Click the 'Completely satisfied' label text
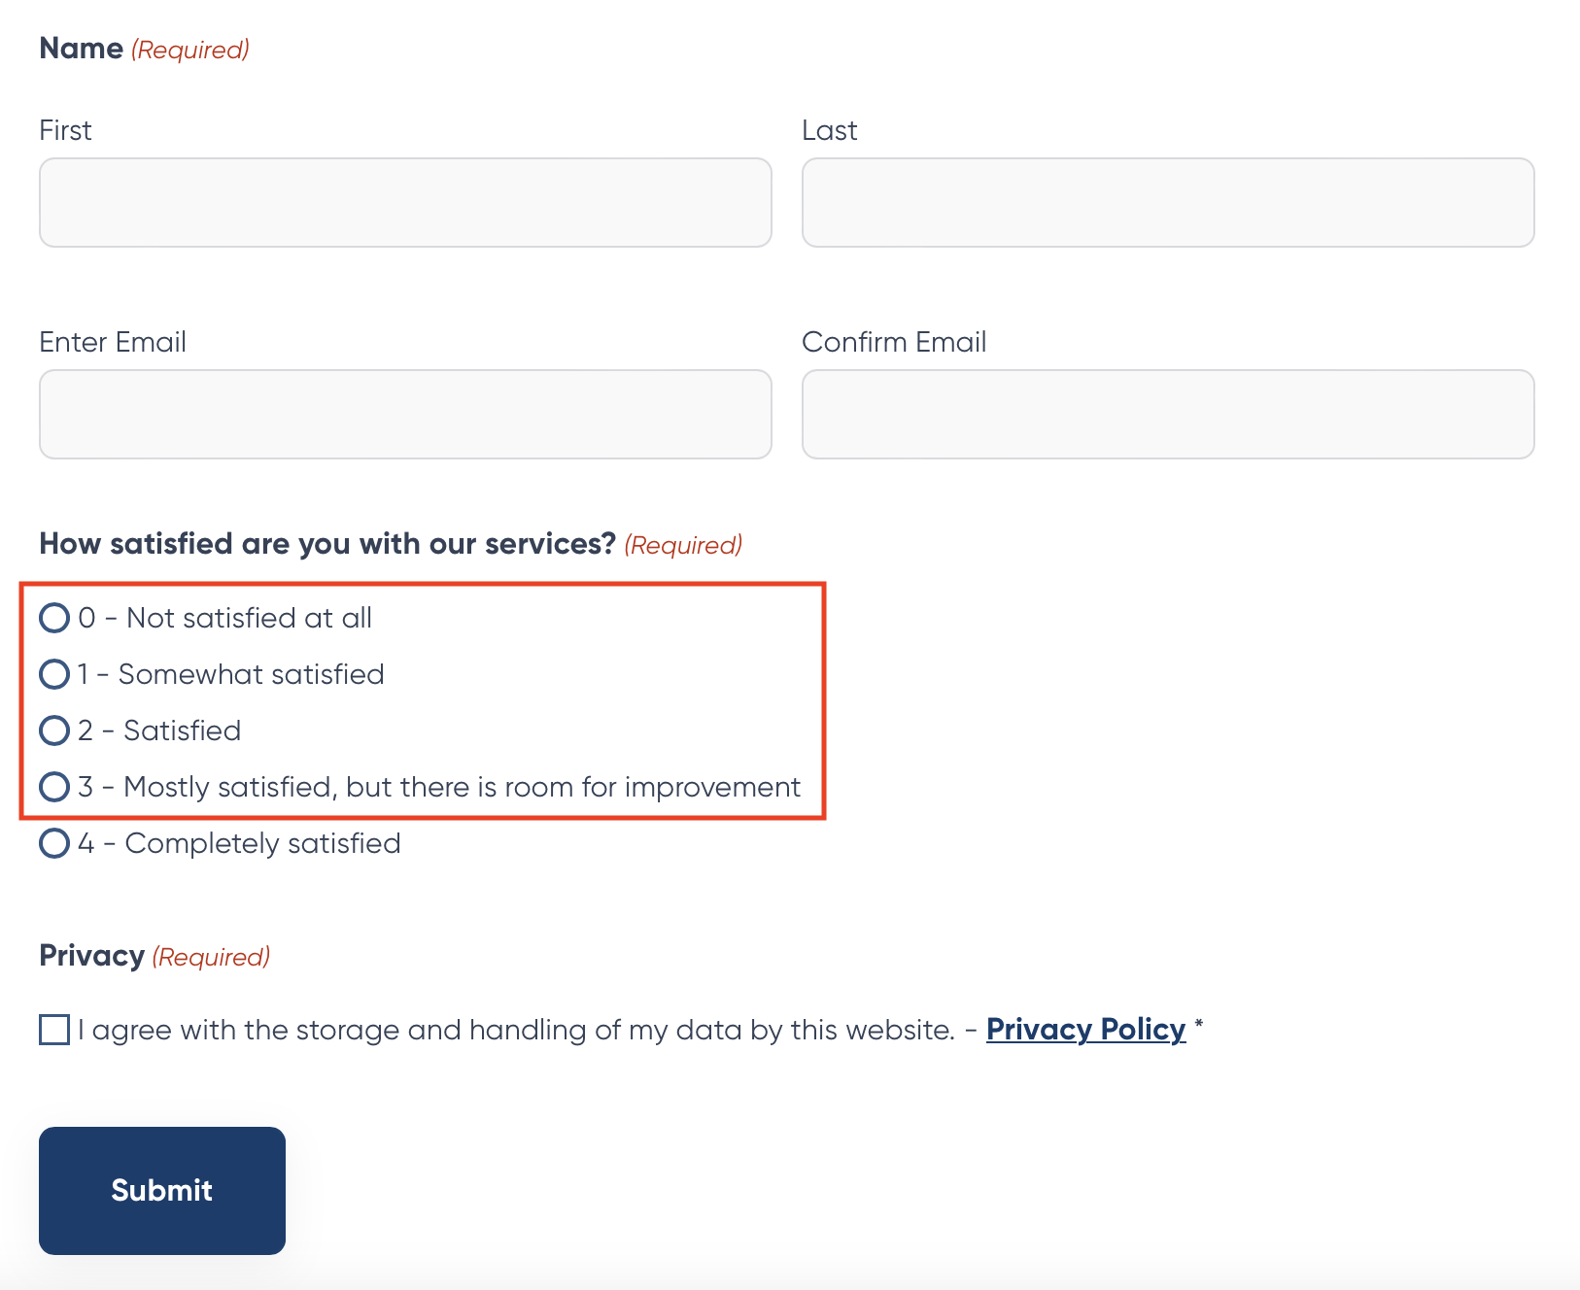Viewport: 1580px width, 1290px height. pos(263,843)
